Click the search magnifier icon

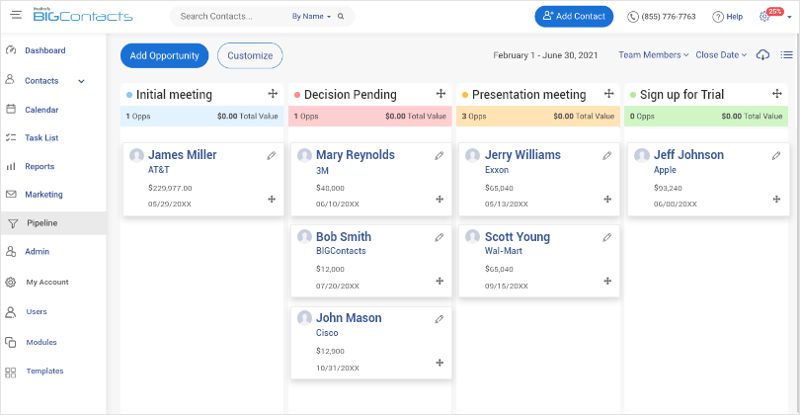pyautogui.click(x=341, y=17)
